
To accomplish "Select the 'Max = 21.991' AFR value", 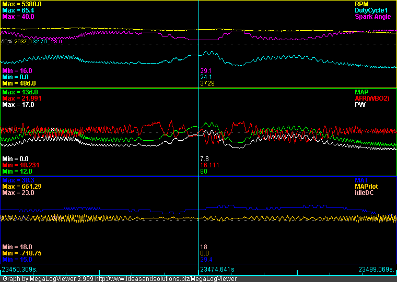I will [x=22, y=99].
